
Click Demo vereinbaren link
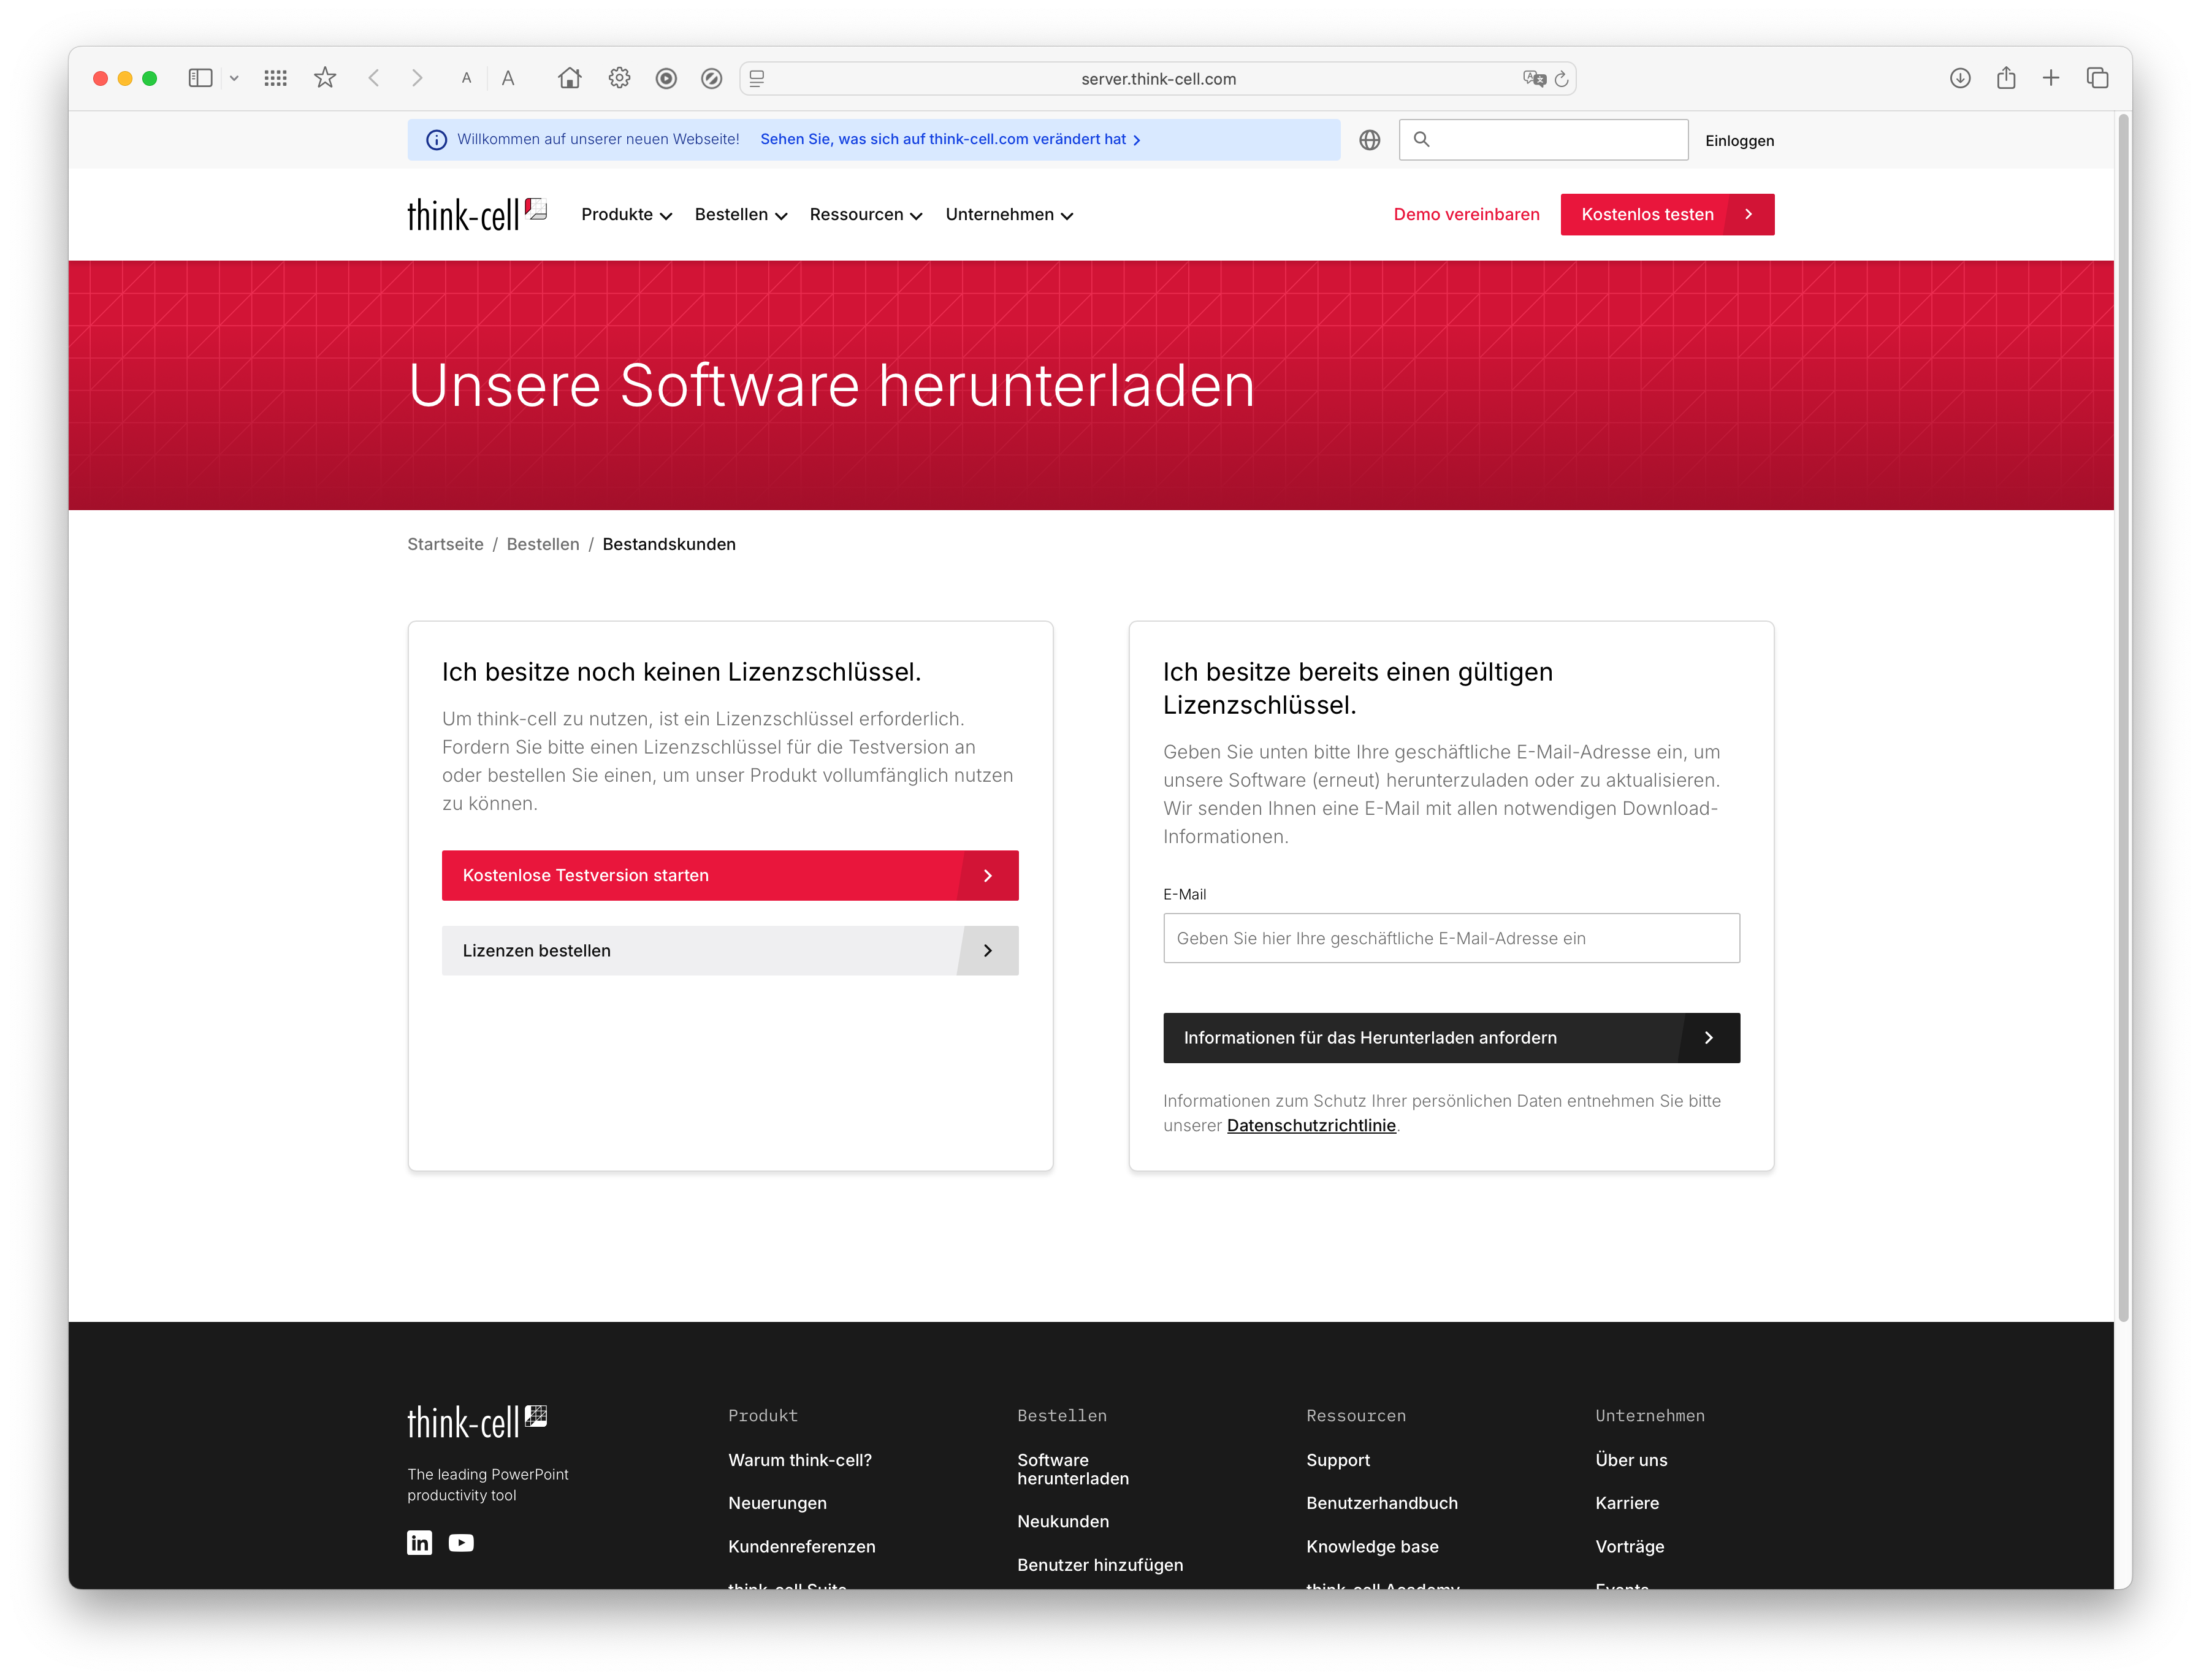click(1466, 214)
